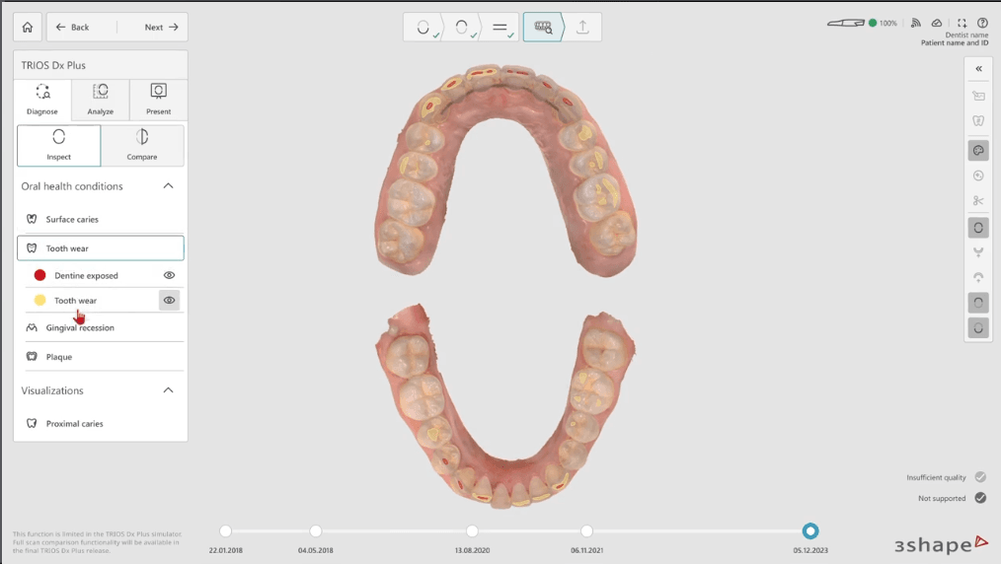Toggle the upper jaw visibility button

[978, 303]
